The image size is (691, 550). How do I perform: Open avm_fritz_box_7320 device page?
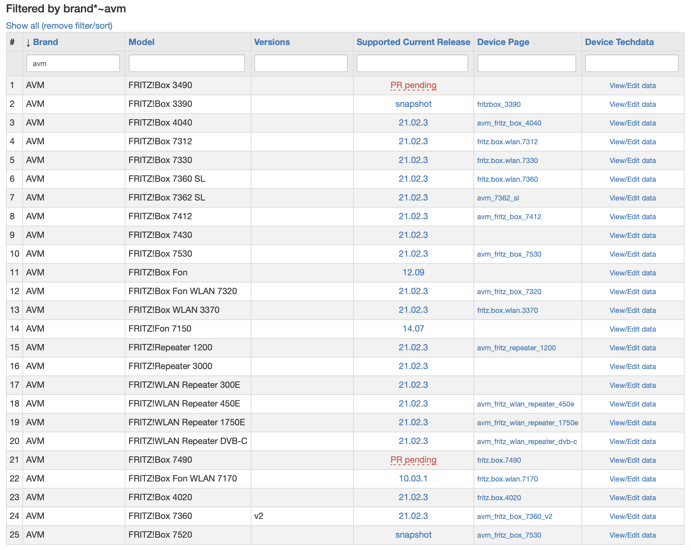coord(509,292)
